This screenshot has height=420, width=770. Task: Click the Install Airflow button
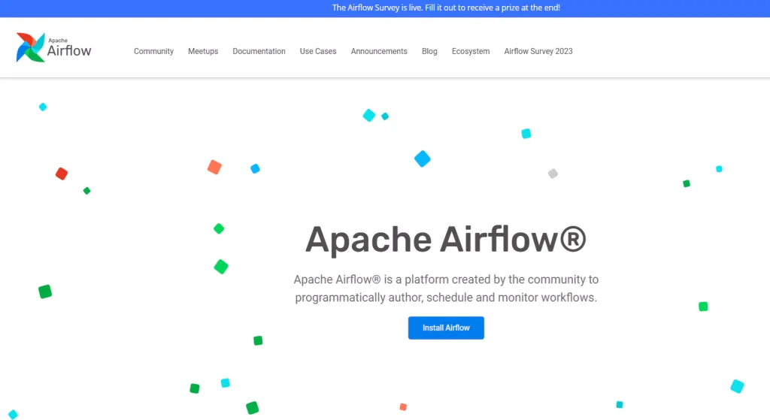point(446,328)
